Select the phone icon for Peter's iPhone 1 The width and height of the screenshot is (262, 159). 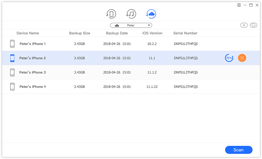pos(12,44)
